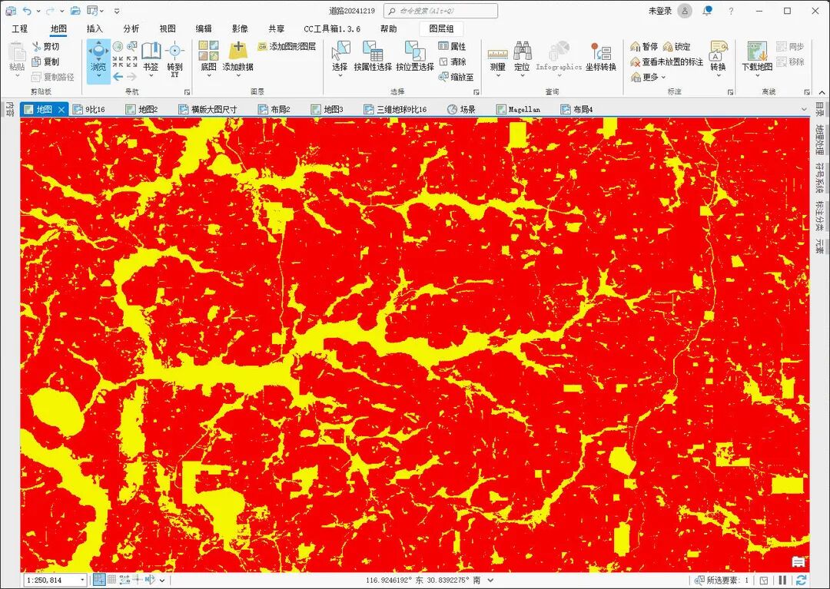Open the Customize Quick Access Toolbar dropdown
Viewport: 830px width, 589px height.
[x=117, y=11]
